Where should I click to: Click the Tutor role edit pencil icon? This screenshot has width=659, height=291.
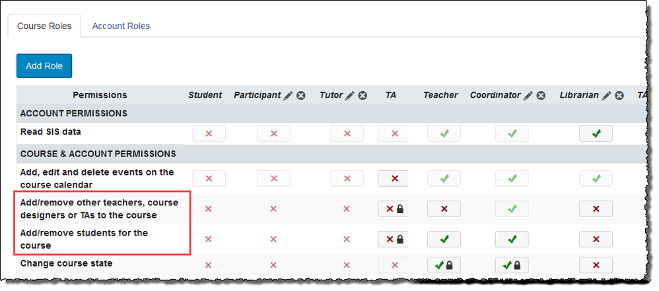point(350,96)
